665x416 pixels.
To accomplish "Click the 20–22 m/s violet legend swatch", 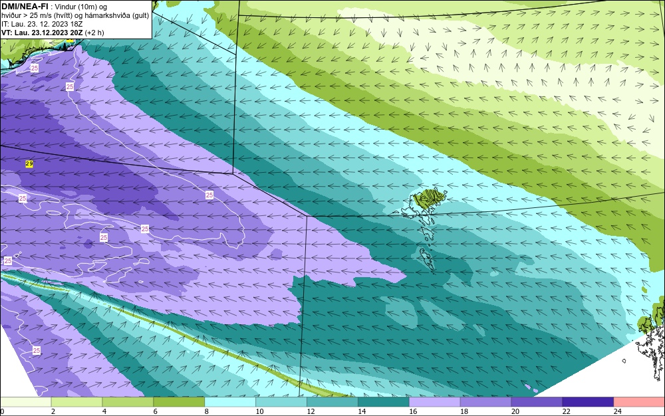I will point(537,402).
